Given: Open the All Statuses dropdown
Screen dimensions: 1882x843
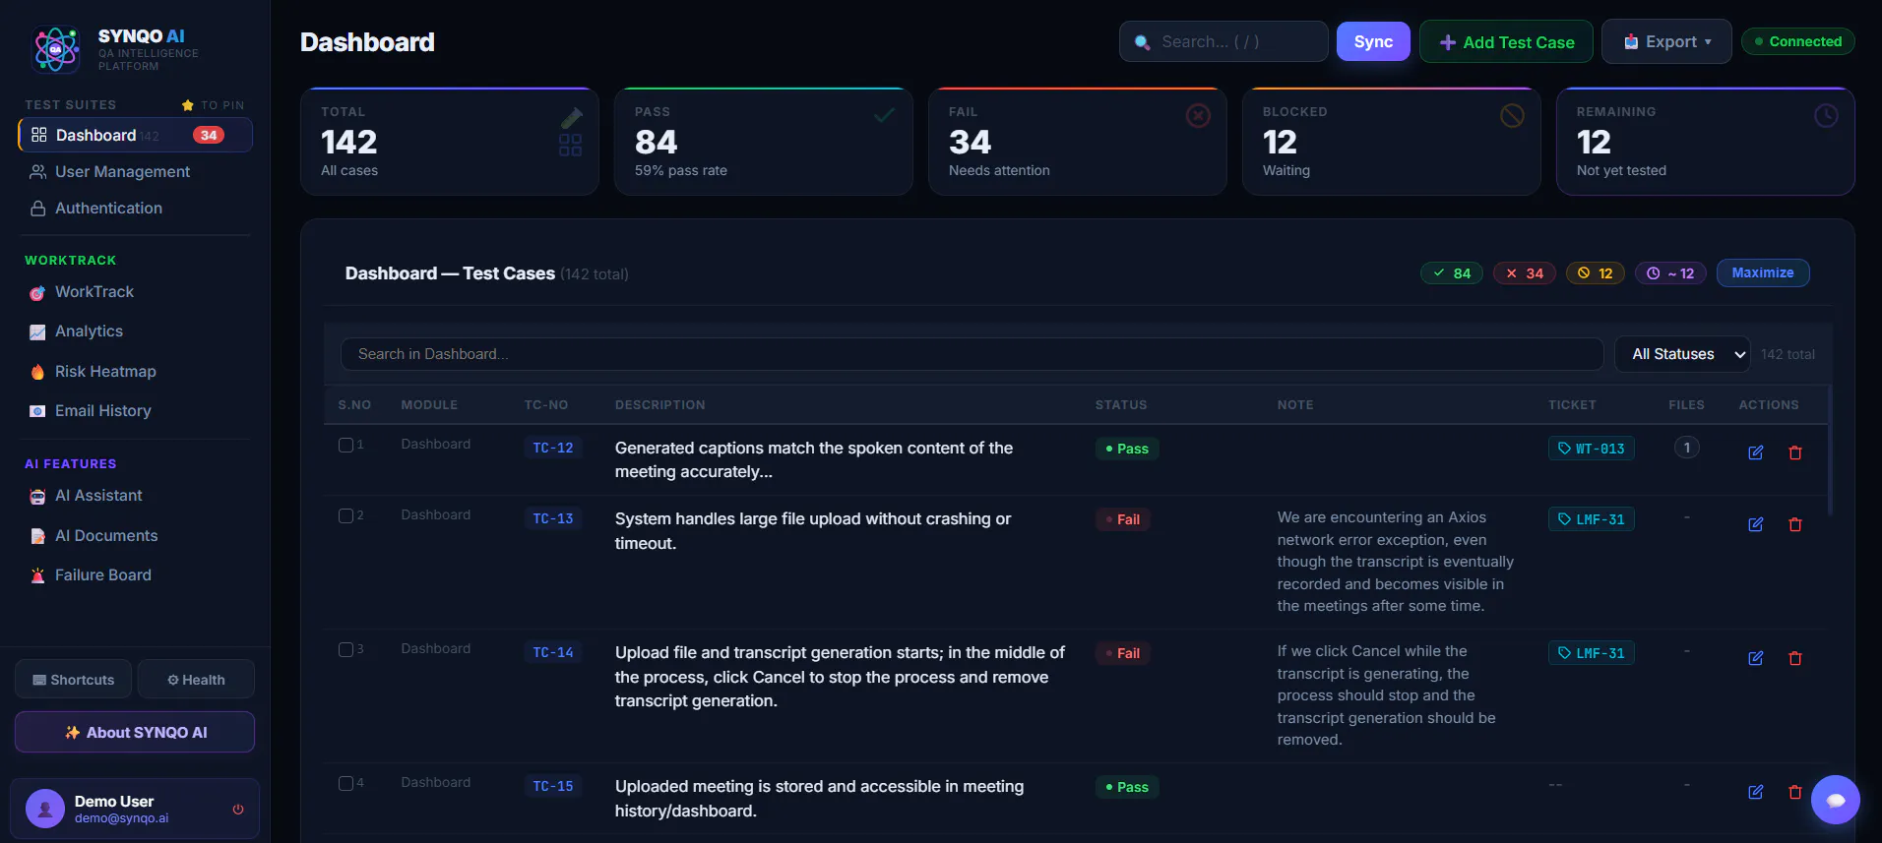Looking at the screenshot, I should (1682, 354).
